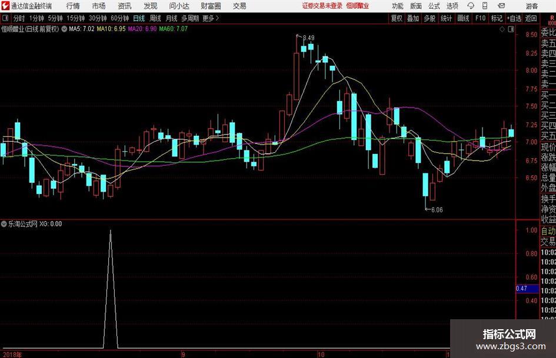
Task: Switch to the 5分钟 period tab
Action: (55, 18)
